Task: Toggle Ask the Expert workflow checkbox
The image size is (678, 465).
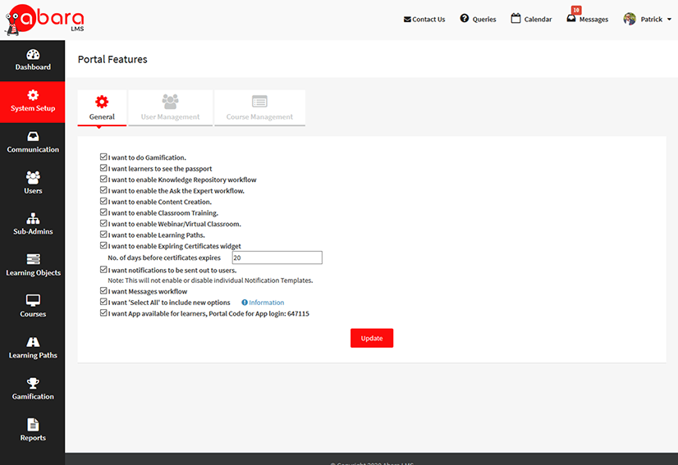Action: click(103, 190)
